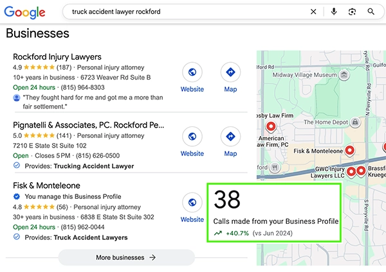Open Fisk & Monteleone website globe icon

(192, 203)
